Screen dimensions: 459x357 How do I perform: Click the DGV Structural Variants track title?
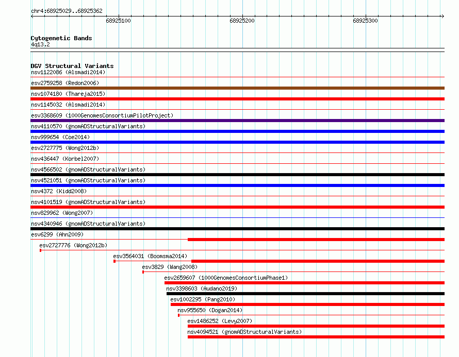(72, 66)
